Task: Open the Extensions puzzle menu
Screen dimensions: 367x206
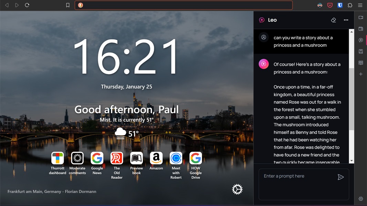Action: pyautogui.click(x=350, y=5)
